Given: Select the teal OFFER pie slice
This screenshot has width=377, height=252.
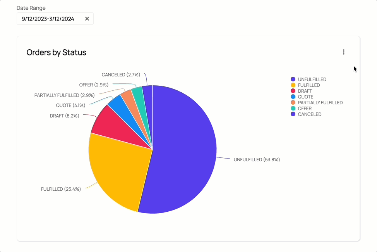Looking at the screenshot, I should click(x=137, y=93).
